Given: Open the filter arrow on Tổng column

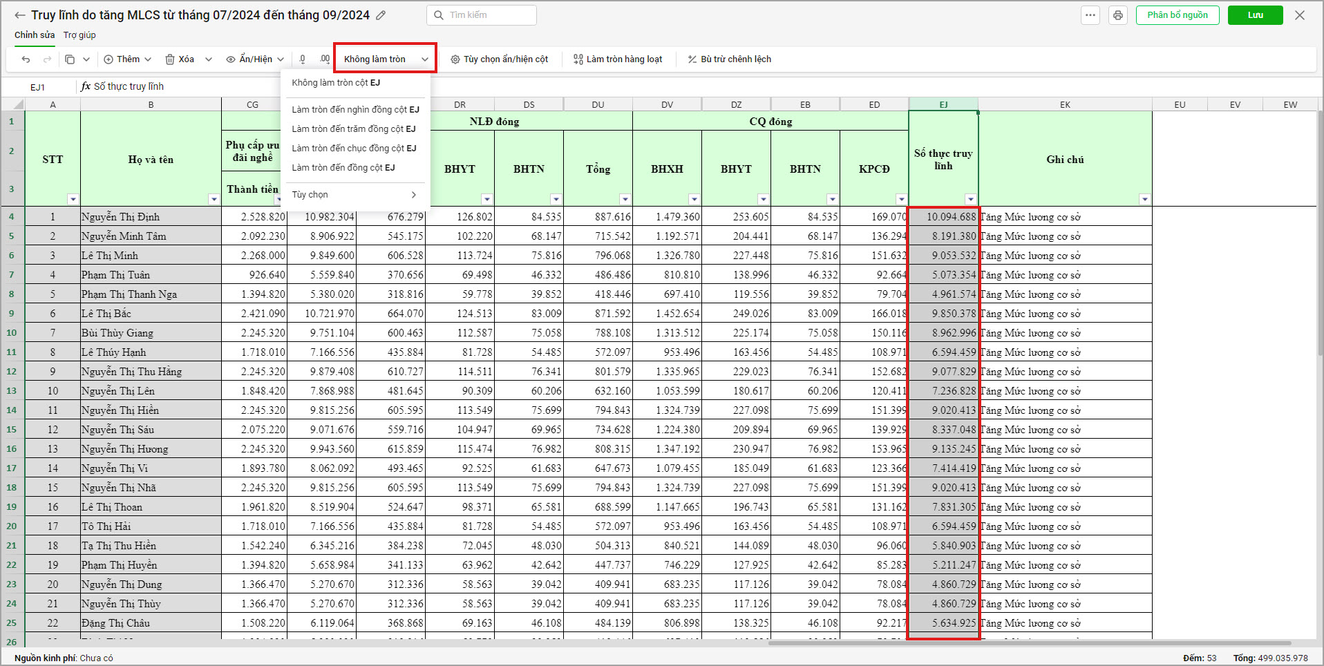Looking at the screenshot, I should pyautogui.click(x=625, y=200).
